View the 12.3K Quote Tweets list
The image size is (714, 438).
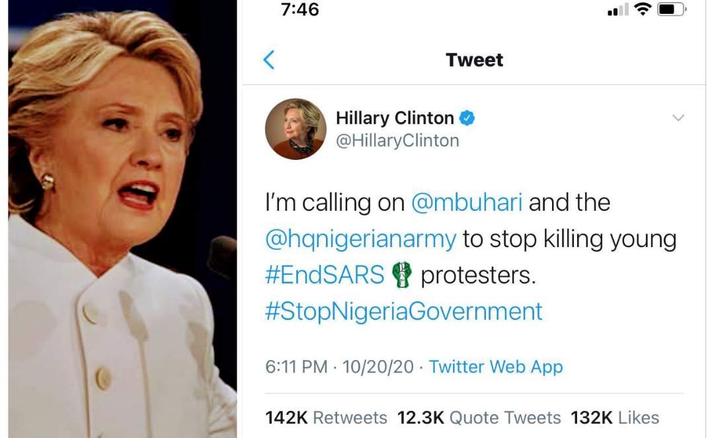(479, 418)
